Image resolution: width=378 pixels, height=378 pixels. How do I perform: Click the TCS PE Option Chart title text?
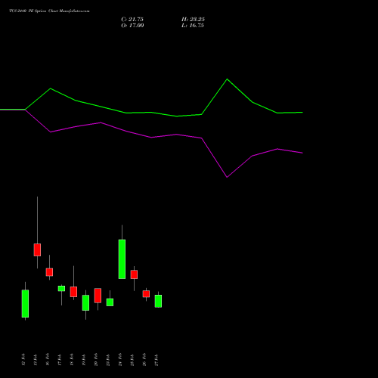click(49, 11)
